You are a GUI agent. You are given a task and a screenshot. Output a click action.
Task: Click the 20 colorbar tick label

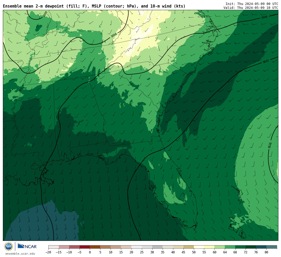132,252
